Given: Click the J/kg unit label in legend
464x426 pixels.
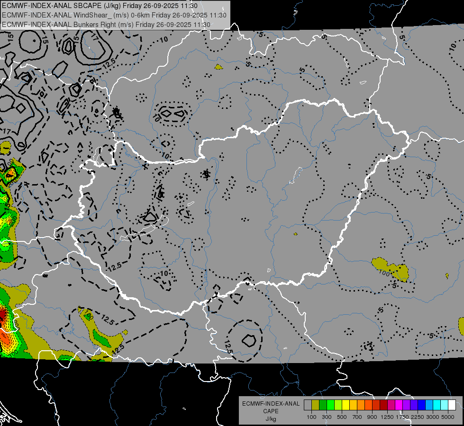Looking at the screenshot, I should 271,419.
